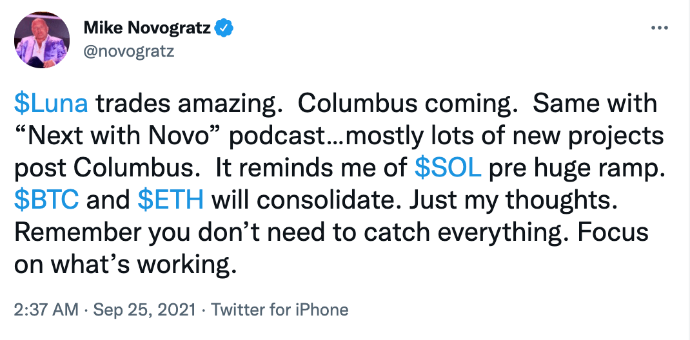Open Mike Novogratz's profile picture

(43, 40)
